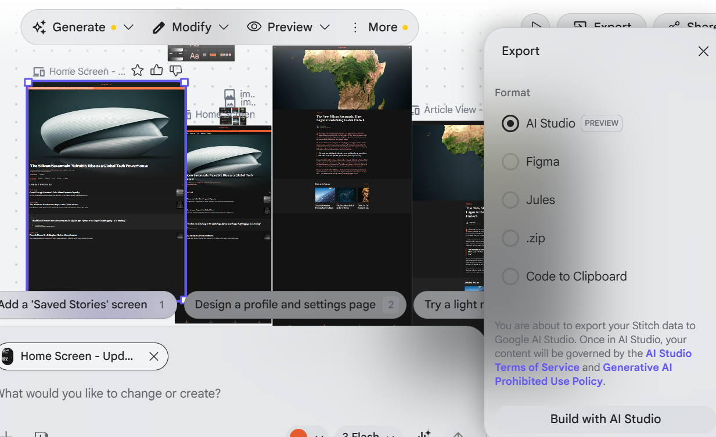Expand the Modify dropdown chevron
This screenshot has height=437, width=716.
coord(224,27)
